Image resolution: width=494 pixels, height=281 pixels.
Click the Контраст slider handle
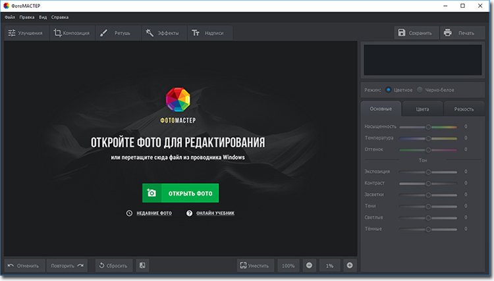click(428, 184)
